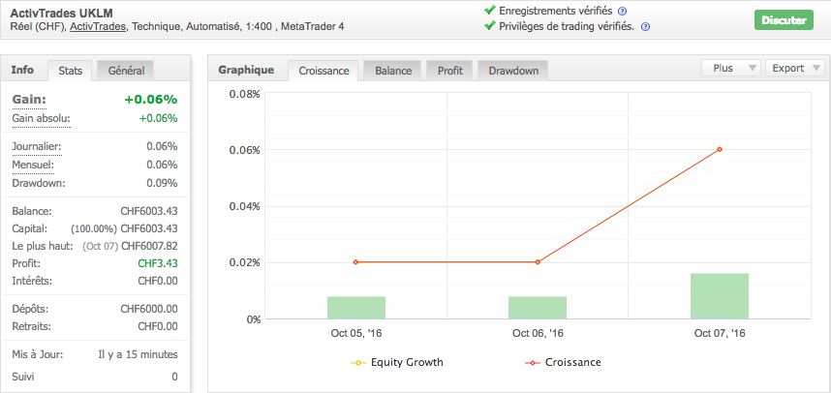Click help icon beside Privilèges de trading vérifiés
Viewport: 831px width, 393px height.
pyautogui.click(x=645, y=26)
